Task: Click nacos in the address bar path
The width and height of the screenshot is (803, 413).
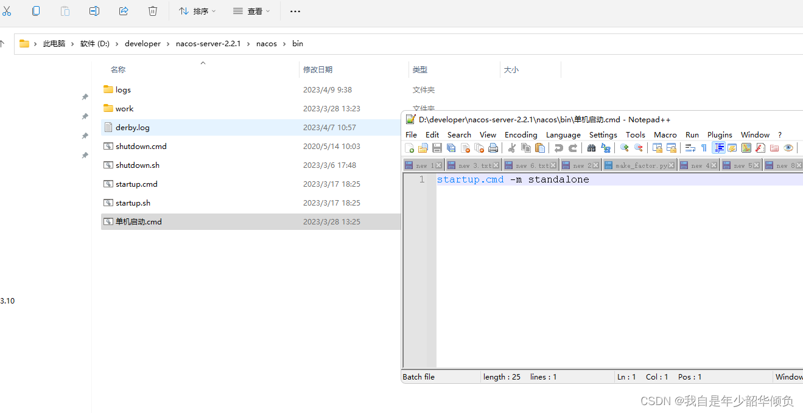Action: pos(267,44)
